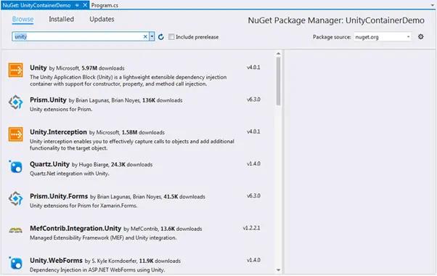
Task: Pin the NuGet: UnityContainerDemo tab
Action: point(77,5)
